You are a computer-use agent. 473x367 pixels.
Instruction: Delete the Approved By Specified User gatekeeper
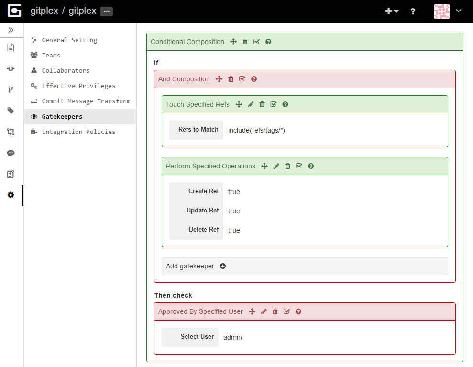tap(275, 312)
